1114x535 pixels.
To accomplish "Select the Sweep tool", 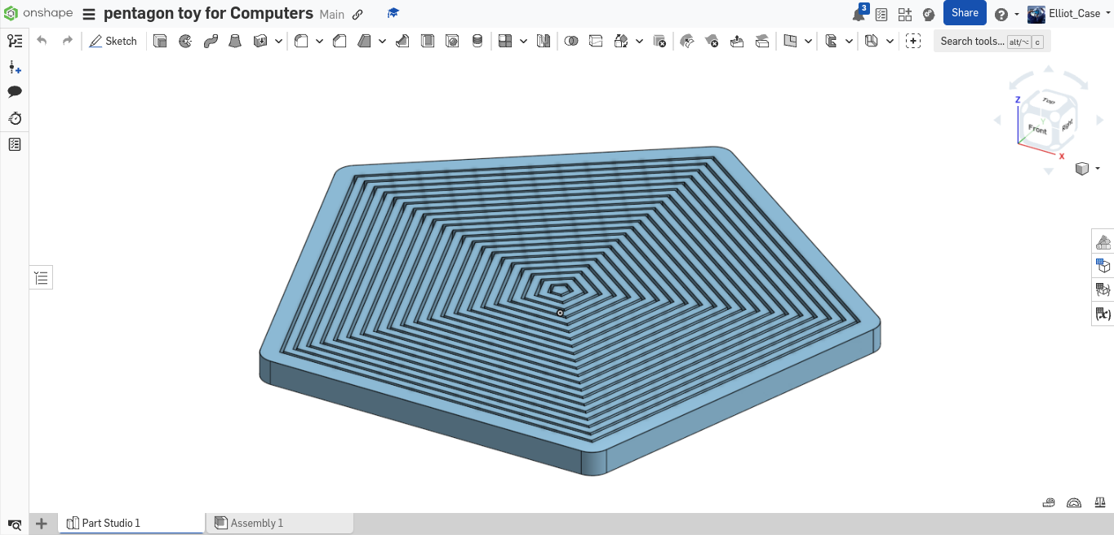I will coord(211,41).
